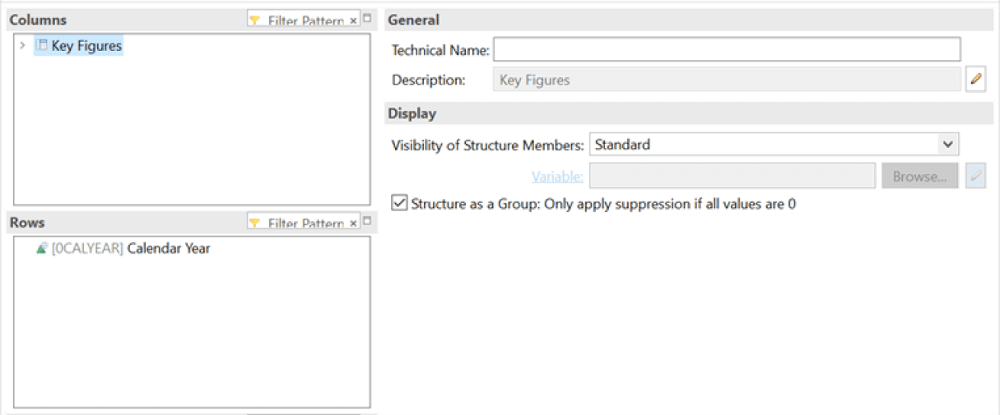The width and height of the screenshot is (1000, 415).
Task: Maximize the Rows panel using square icon
Action: tap(367, 220)
